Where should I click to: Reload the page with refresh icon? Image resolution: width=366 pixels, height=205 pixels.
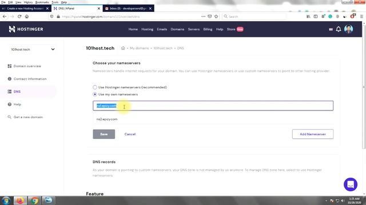(x=19, y=17)
